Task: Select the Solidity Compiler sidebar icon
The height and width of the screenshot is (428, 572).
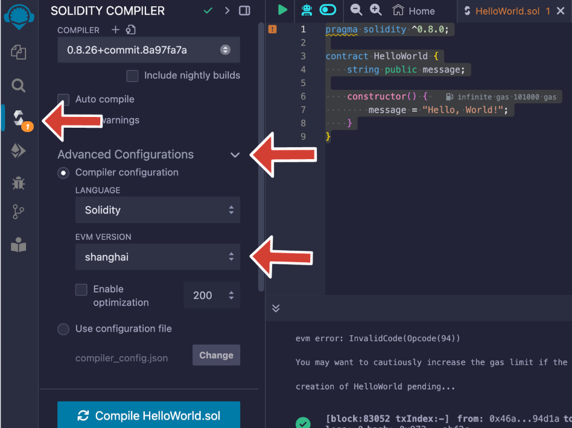Action: tap(19, 118)
